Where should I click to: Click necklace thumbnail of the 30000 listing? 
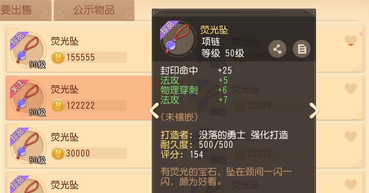(x=28, y=146)
